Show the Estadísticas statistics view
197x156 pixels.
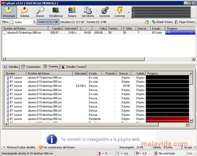56,12
